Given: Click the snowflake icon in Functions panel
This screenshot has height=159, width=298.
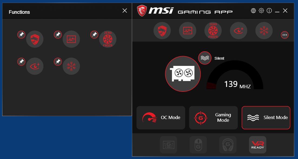Looking at the screenshot, I should [x=71, y=66].
